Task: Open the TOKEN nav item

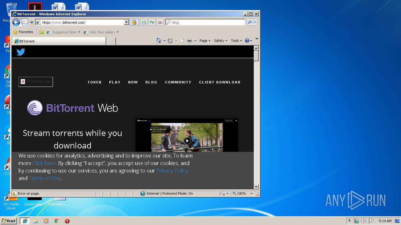Action: point(94,82)
